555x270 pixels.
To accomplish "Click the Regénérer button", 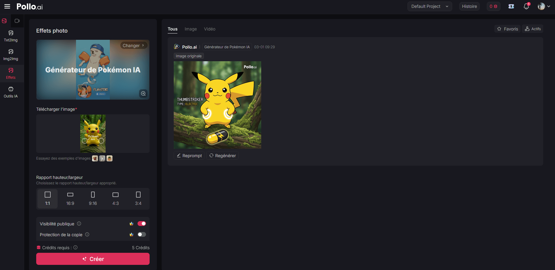I will [x=223, y=156].
